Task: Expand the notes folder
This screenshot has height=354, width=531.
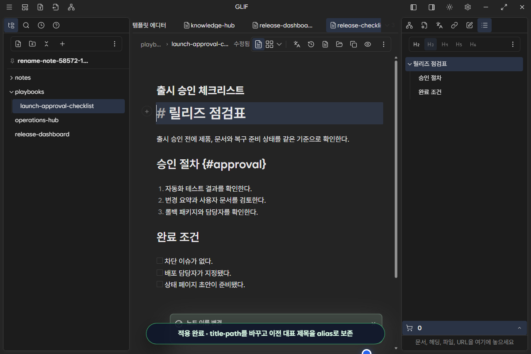Action: [x=11, y=78]
